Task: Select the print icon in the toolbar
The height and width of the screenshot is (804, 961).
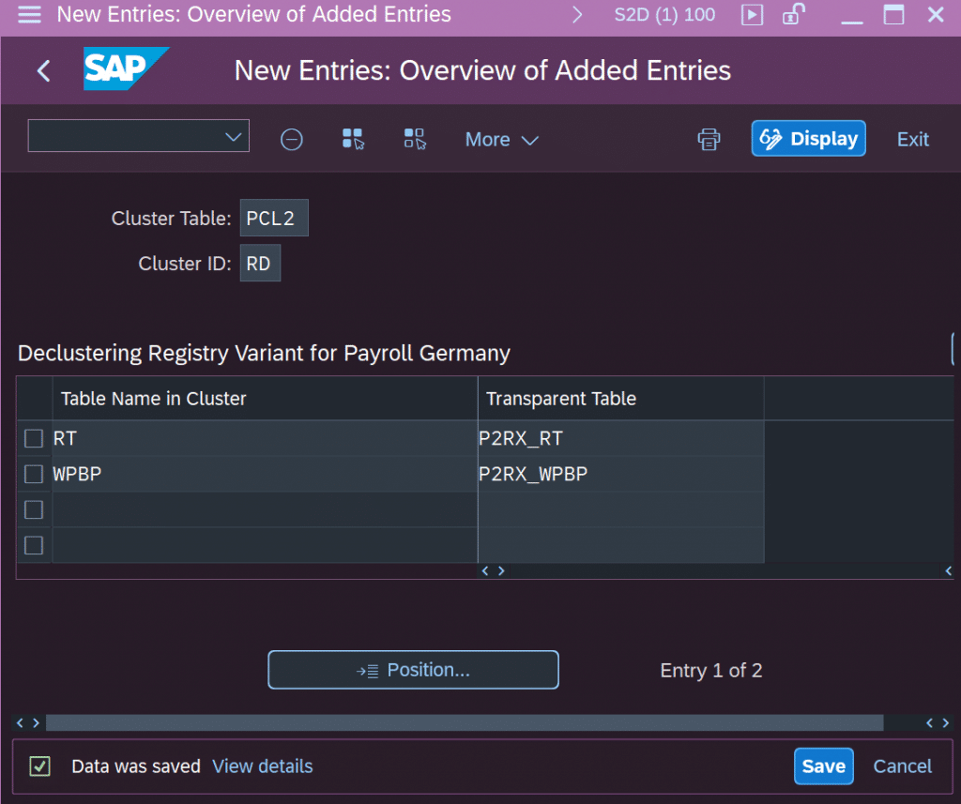Action: coord(709,139)
